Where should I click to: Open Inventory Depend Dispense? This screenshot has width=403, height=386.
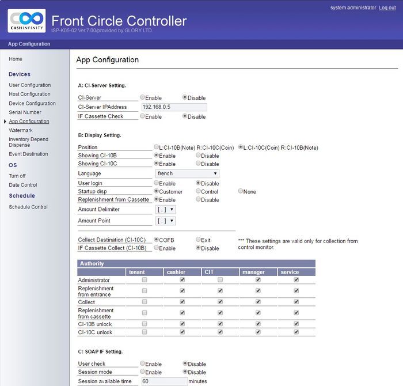point(29,142)
